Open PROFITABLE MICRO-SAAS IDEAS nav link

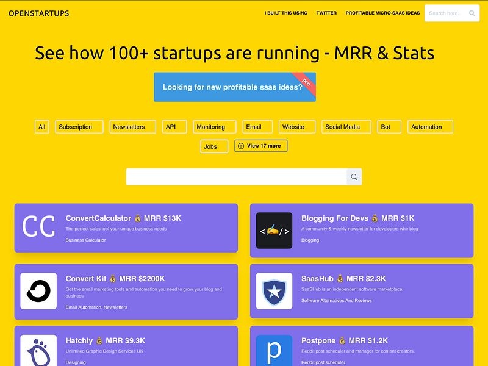(x=382, y=13)
